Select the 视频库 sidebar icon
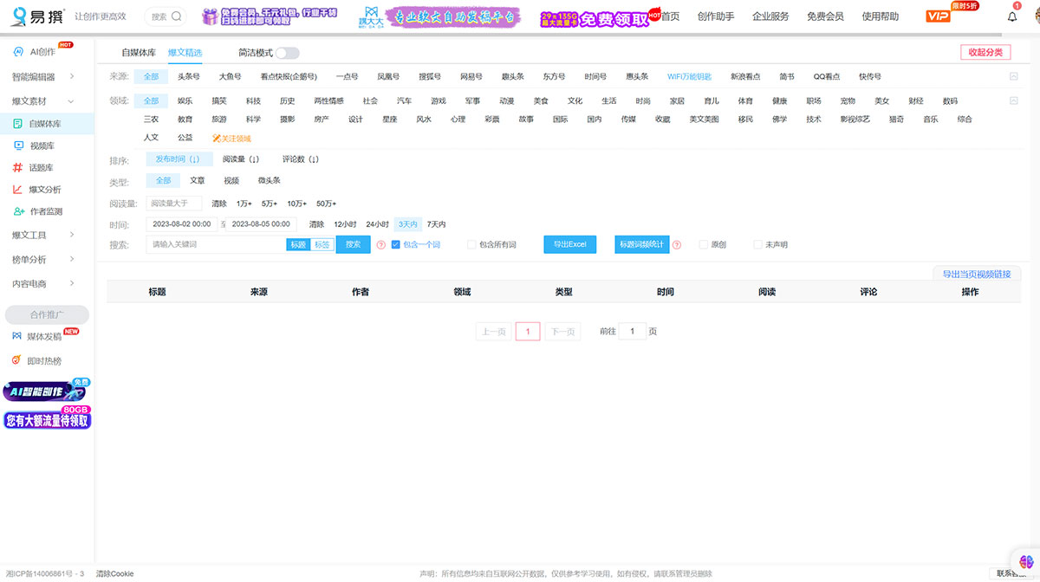 click(37, 145)
